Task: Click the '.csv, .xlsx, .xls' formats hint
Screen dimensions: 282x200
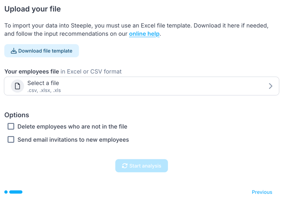Action: click(44, 90)
